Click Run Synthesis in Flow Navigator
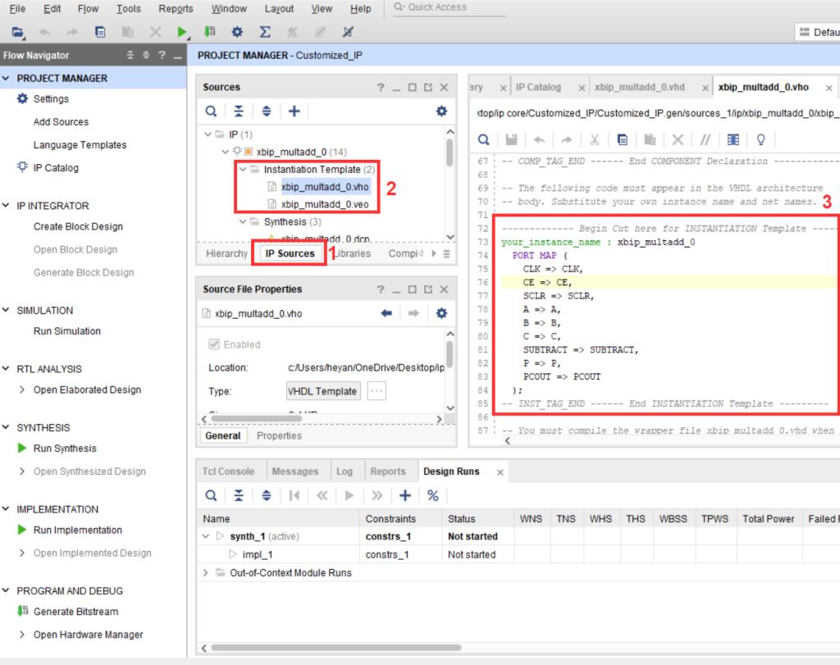 [65, 449]
